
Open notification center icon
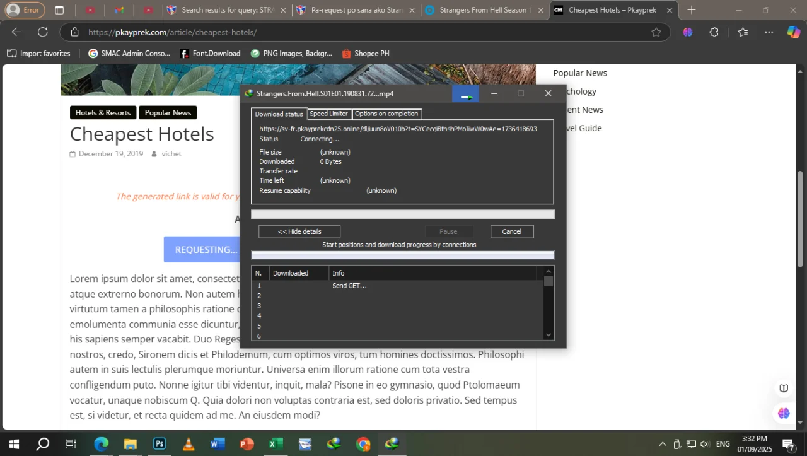(788, 444)
